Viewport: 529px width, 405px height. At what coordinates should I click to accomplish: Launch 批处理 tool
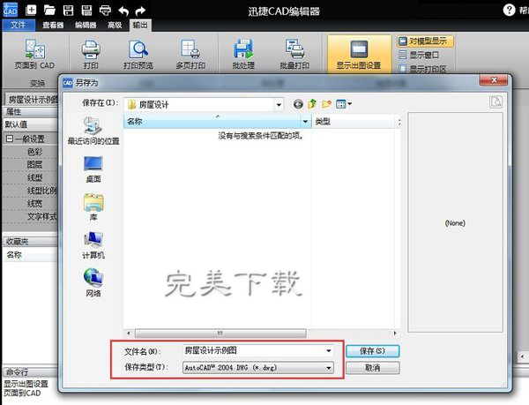pyautogui.click(x=243, y=55)
